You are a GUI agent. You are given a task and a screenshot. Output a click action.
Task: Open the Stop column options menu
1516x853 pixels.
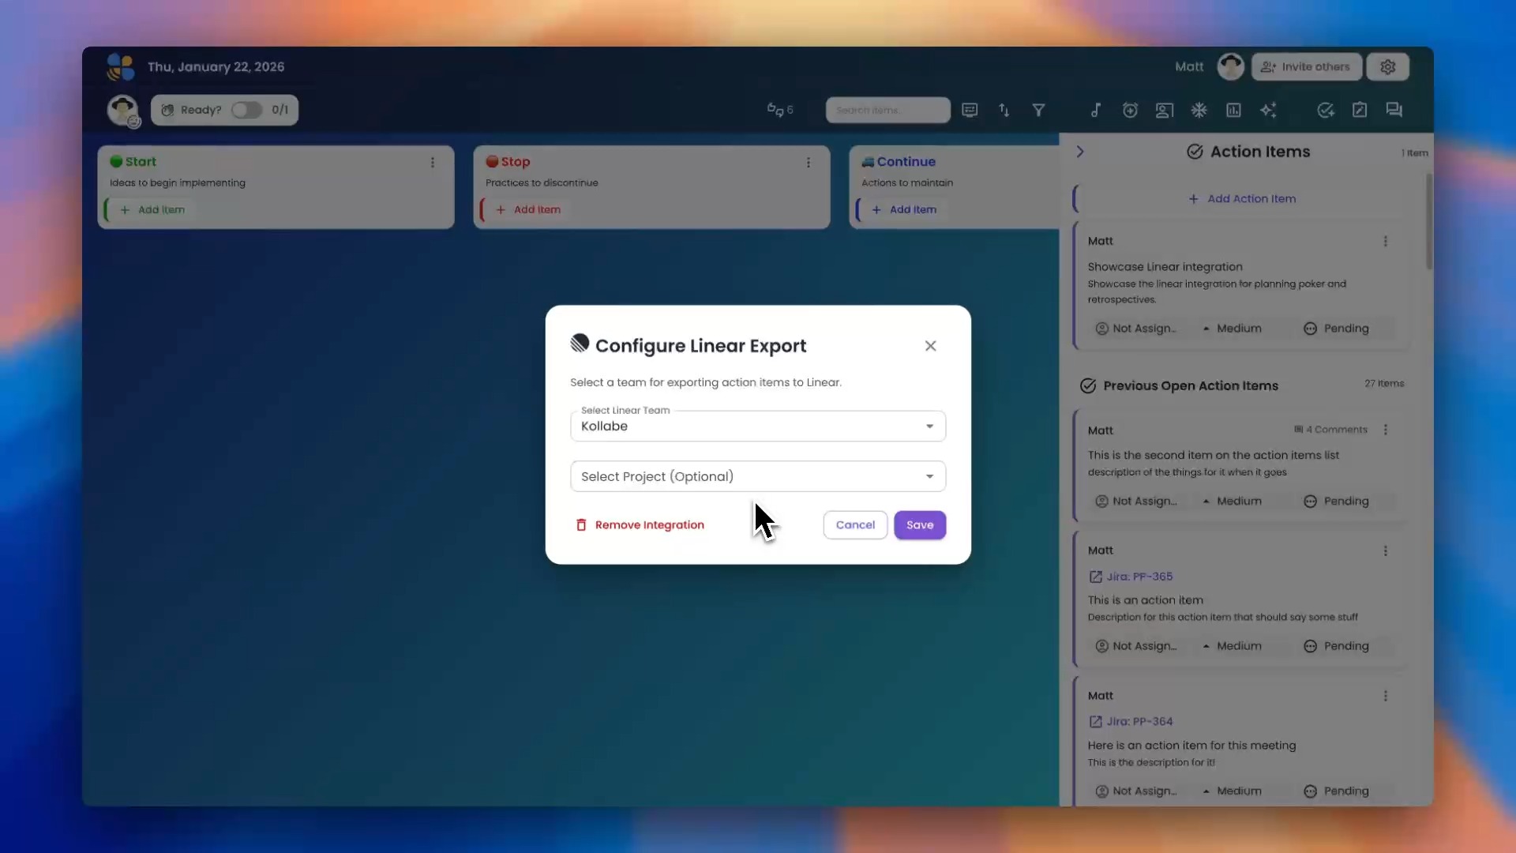(809, 162)
